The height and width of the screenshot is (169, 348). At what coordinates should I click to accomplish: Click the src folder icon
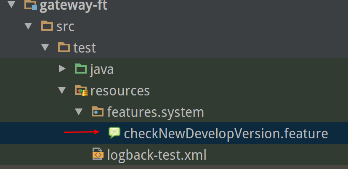coord(47,26)
